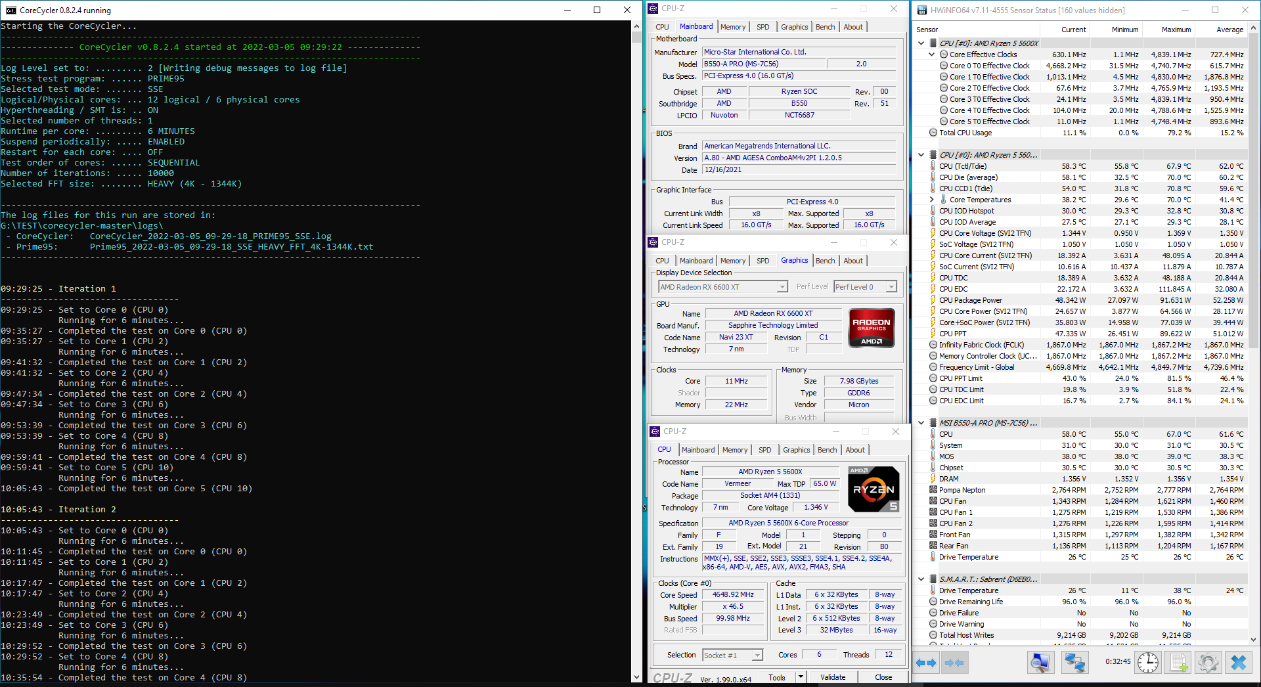Open About tab in the Mainboard CPU-Z window

click(853, 27)
